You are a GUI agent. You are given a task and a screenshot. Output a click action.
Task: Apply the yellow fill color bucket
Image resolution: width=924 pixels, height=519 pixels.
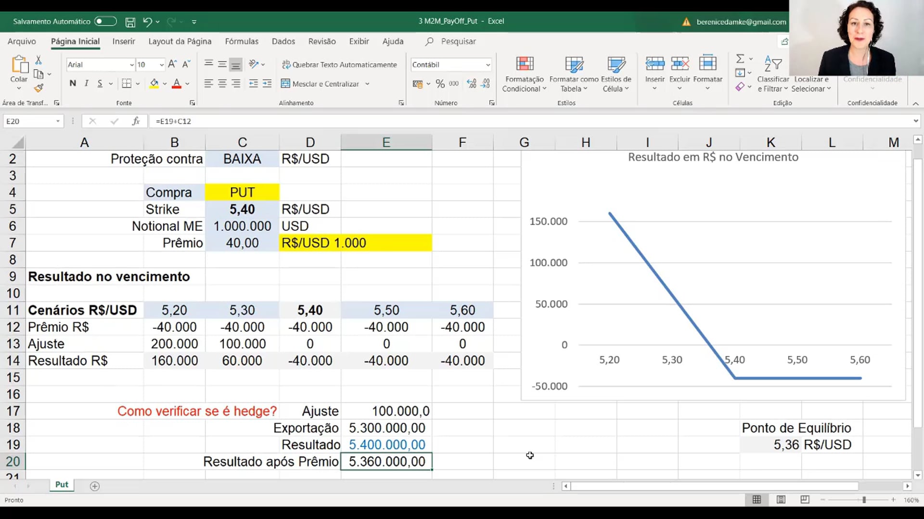tap(154, 84)
